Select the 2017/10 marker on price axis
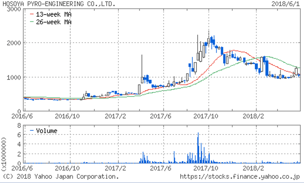Image resolution: width=304 pixels, height=183 pixels. pos(208,116)
